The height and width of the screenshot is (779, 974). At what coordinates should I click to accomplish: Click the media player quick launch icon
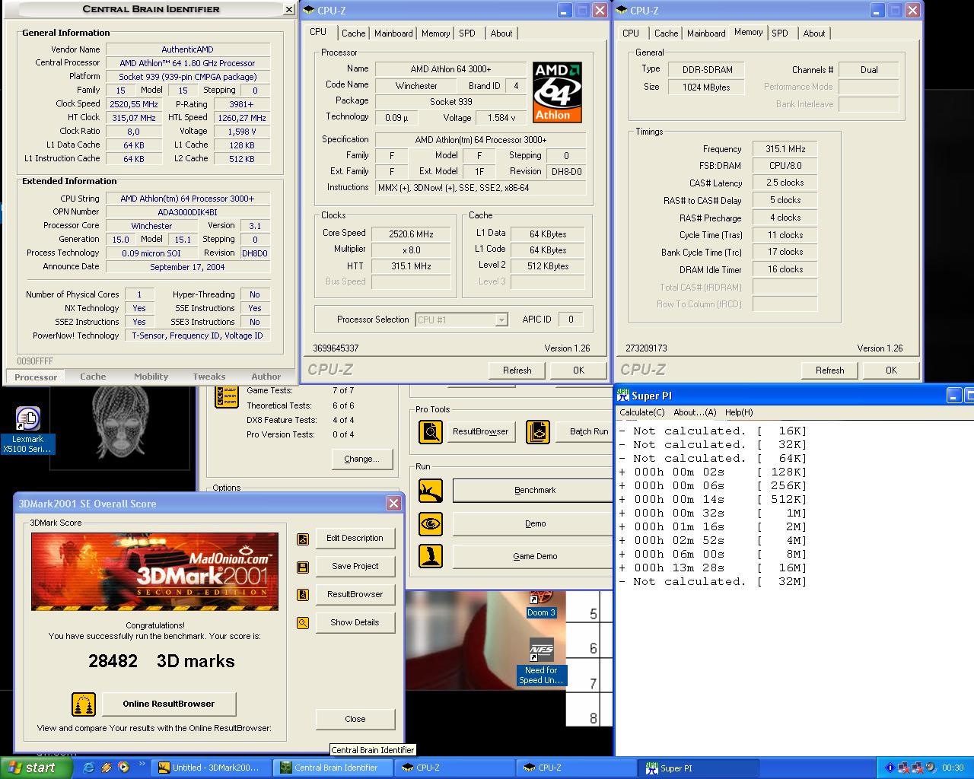click(x=123, y=768)
